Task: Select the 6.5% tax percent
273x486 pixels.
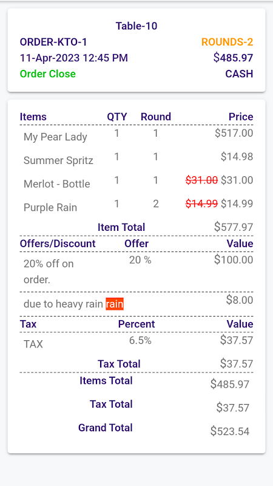Action: tap(140, 341)
